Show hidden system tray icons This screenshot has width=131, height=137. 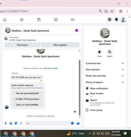coord(90,133)
